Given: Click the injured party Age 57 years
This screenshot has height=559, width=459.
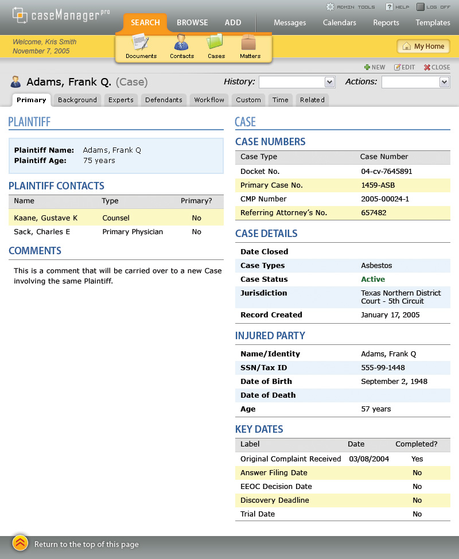Looking at the screenshot, I should (376, 409).
